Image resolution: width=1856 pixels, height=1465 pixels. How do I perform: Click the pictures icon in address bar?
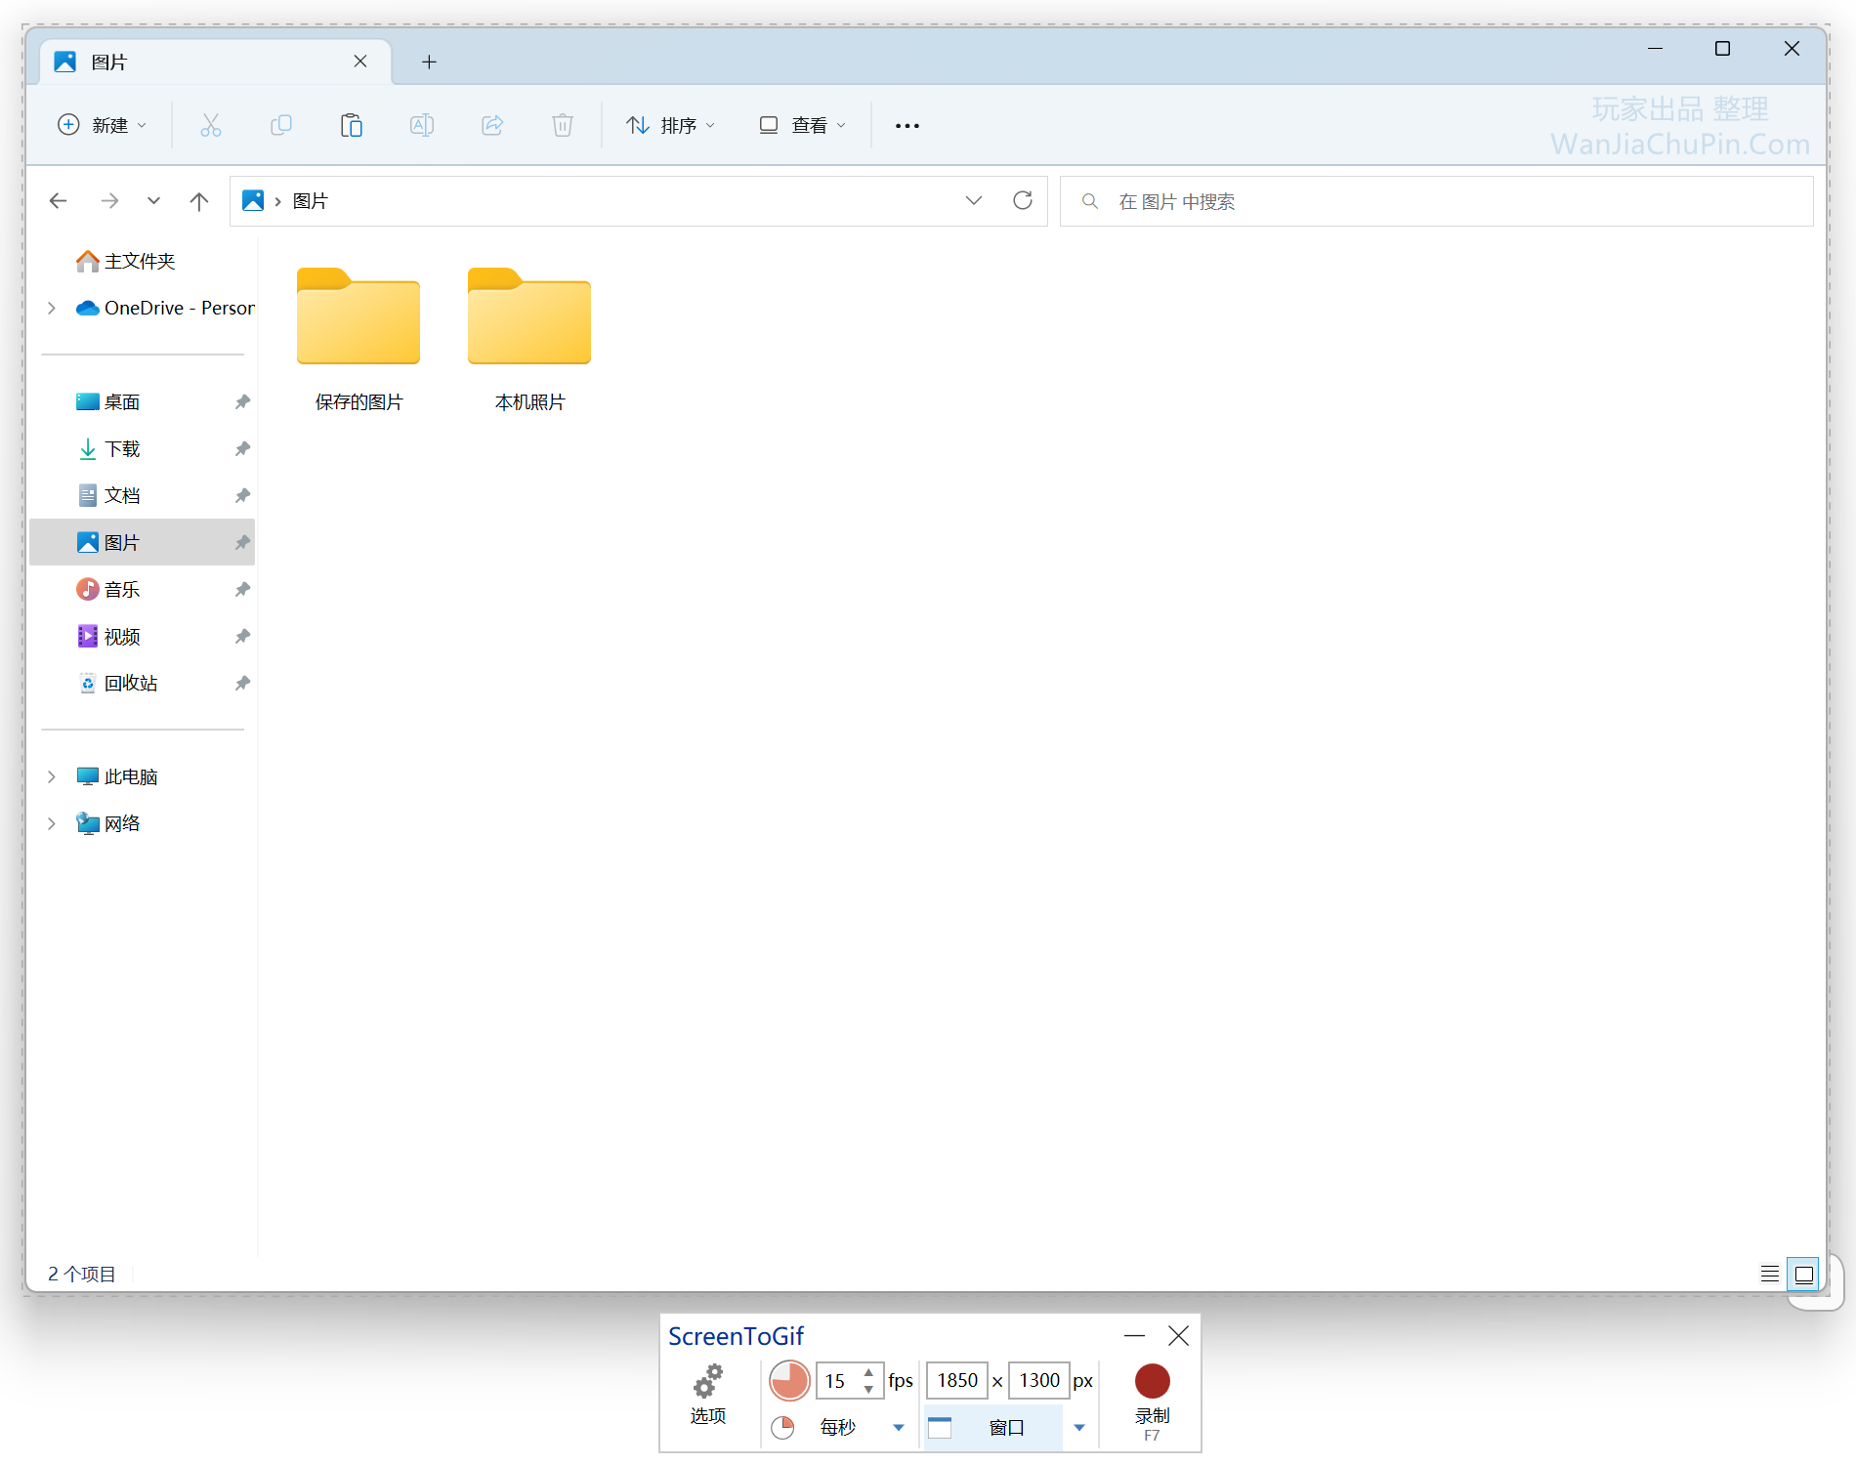[253, 200]
